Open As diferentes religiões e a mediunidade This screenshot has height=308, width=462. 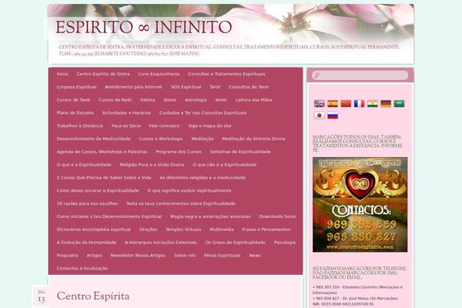(203, 178)
